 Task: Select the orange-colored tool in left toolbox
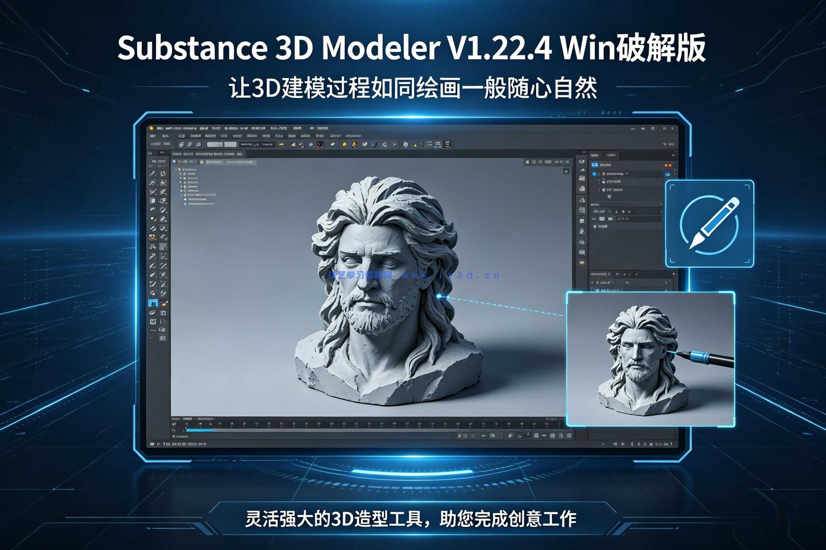(x=153, y=237)
